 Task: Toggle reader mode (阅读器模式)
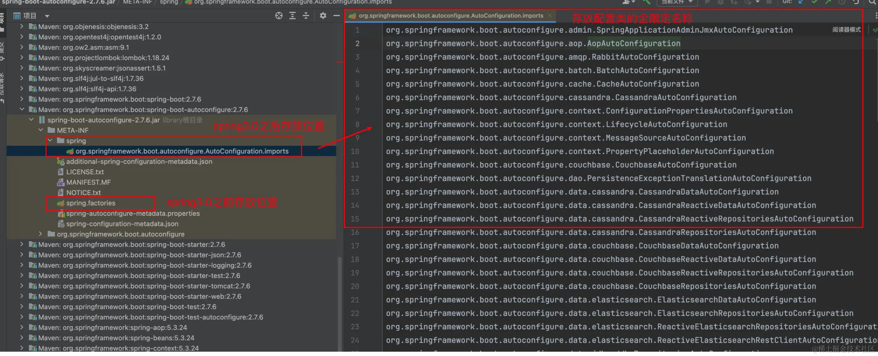coord(847,30)
